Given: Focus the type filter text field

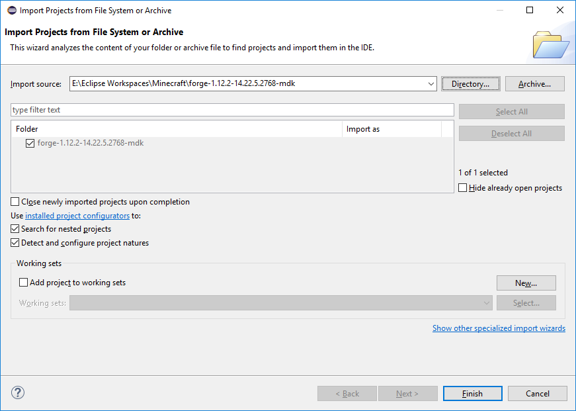Looking at the screenshot, I should point(232,110).
